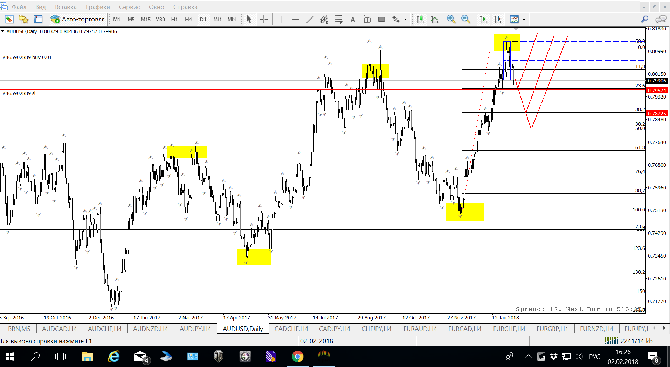Open the new order icon
Image resolution: width=670 pixels, height=367 pixels.
click(9, 20)
